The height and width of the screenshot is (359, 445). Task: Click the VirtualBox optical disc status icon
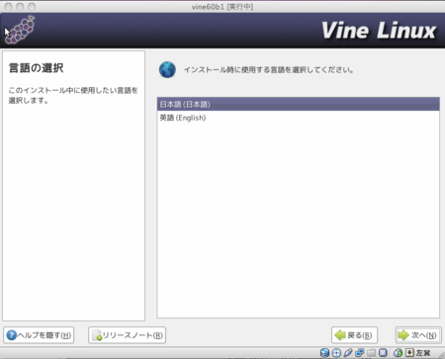336,353
